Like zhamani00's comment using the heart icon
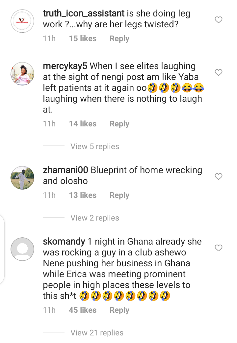 219,177
